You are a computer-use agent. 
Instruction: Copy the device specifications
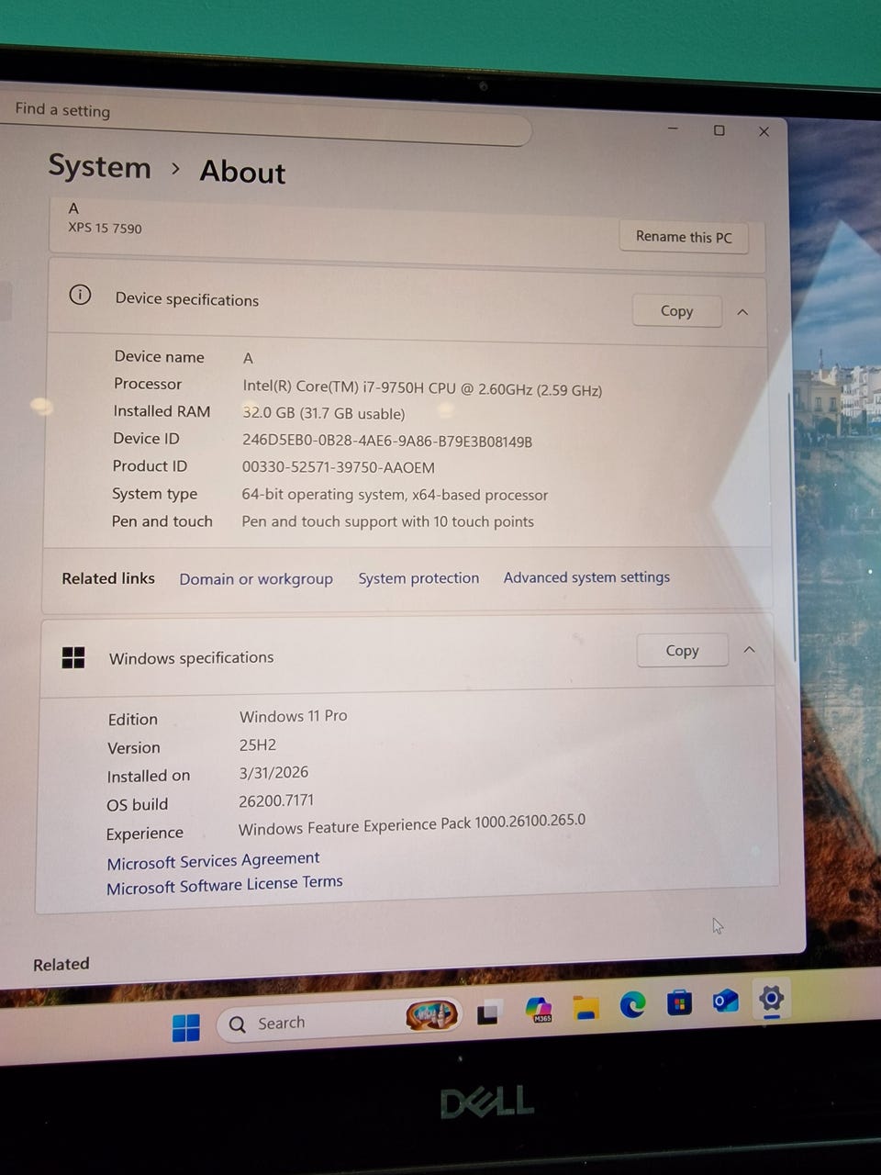pos(677,311)
